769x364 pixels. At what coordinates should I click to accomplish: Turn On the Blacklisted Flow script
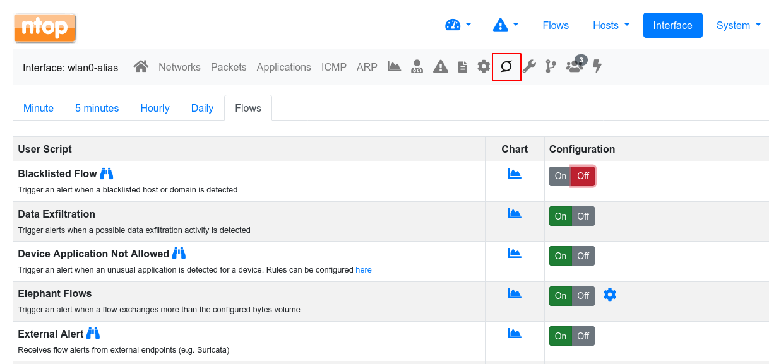click(561, 176)
